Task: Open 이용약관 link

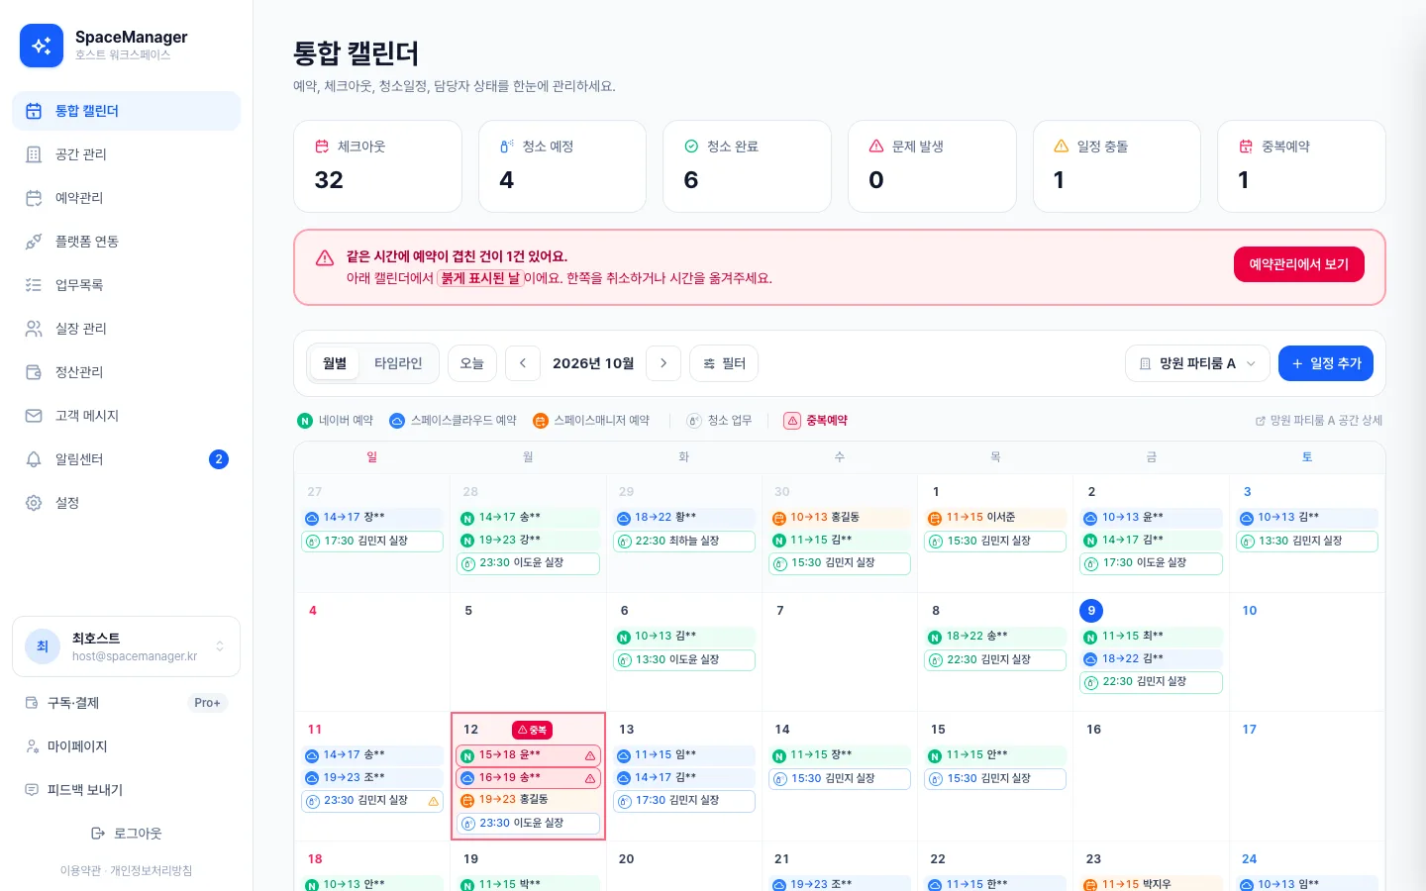Action: click(x=80, y=871)
